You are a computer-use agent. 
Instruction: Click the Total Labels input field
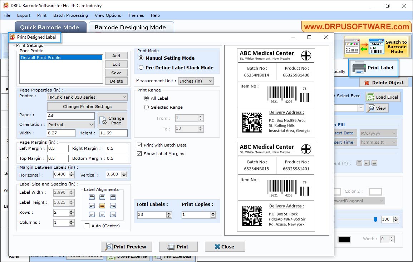click(x=150, y=214)
